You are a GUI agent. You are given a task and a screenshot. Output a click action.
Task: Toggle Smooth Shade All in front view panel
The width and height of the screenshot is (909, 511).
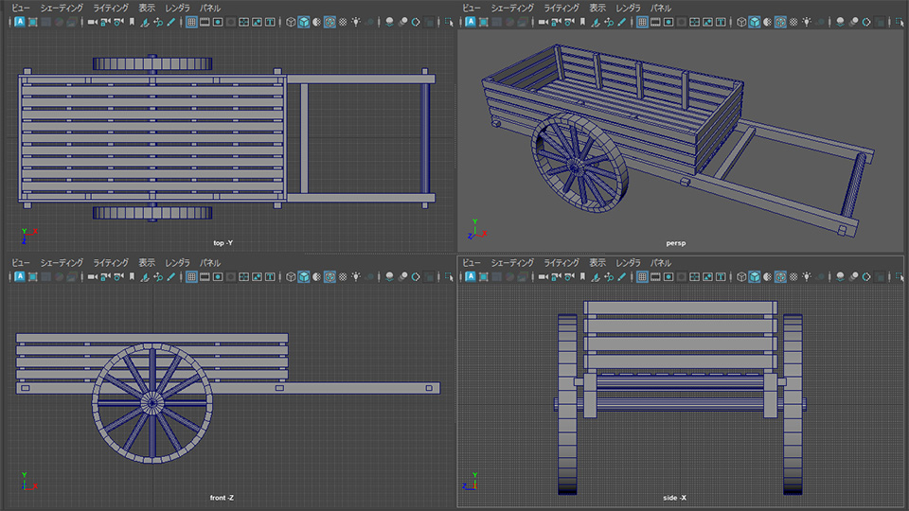pos(304,277)
